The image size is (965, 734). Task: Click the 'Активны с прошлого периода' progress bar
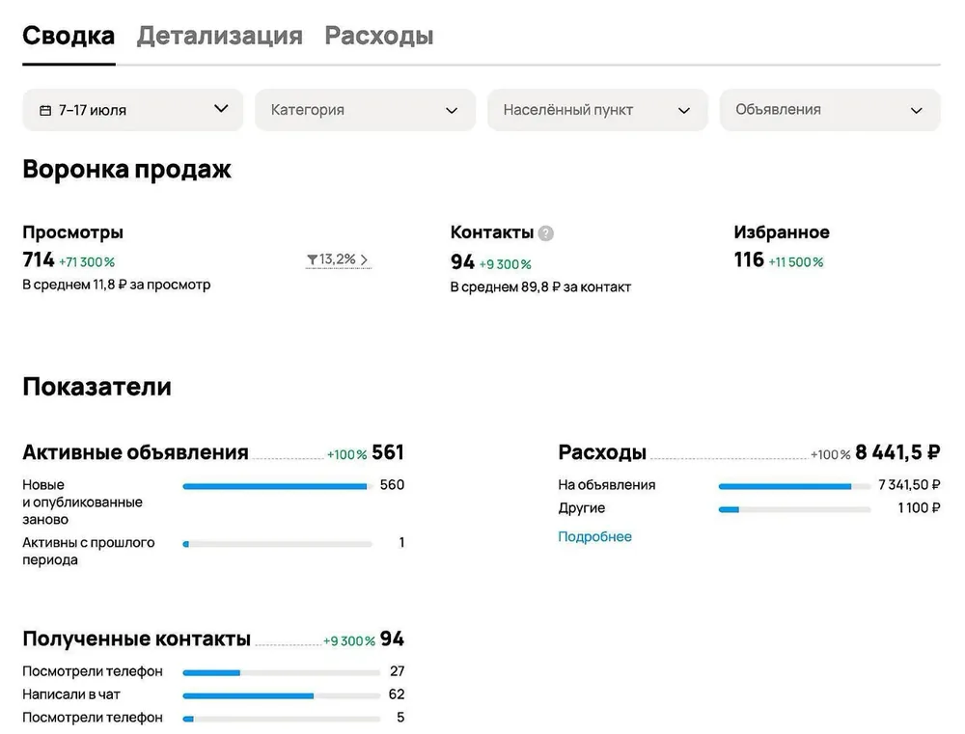pyautogui.click(x=278, y=544)
